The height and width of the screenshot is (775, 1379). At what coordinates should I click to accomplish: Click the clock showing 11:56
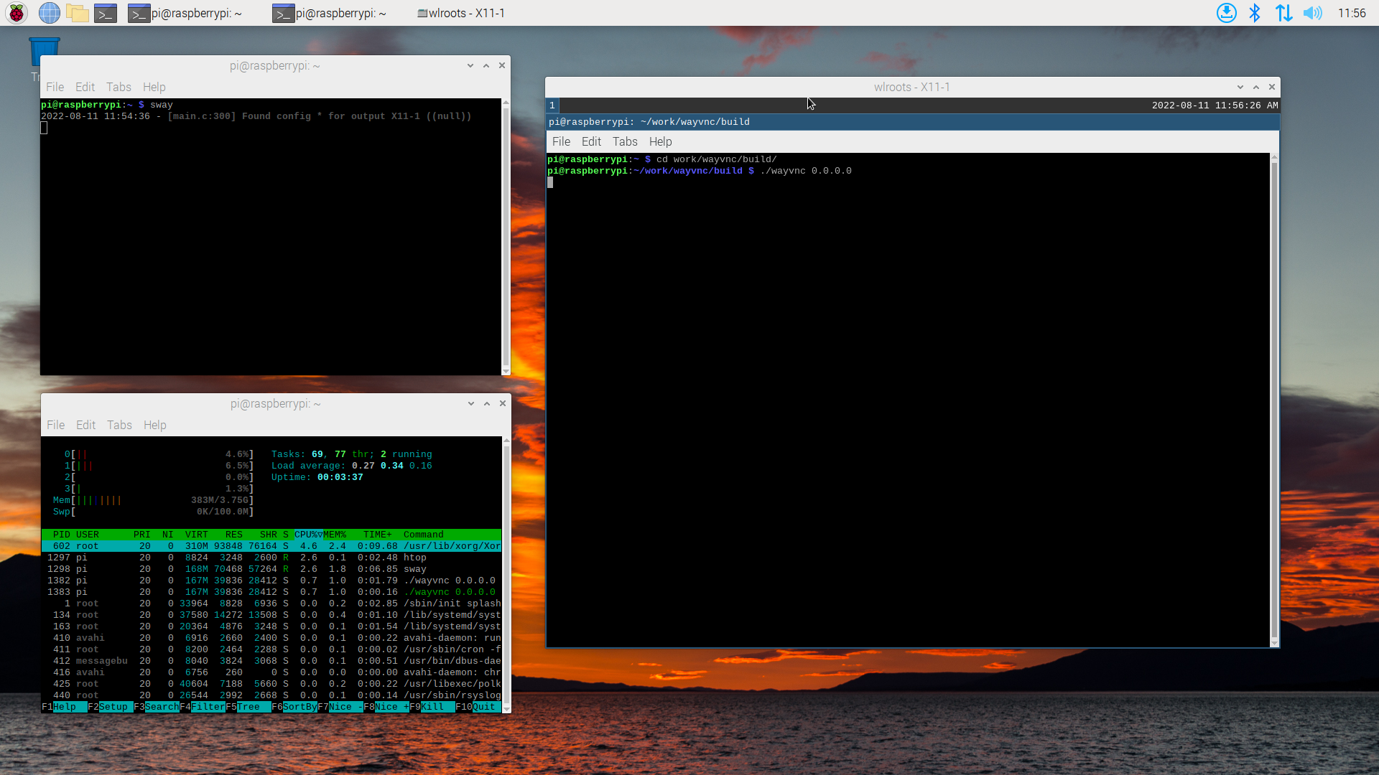(x=1351, y=13)
